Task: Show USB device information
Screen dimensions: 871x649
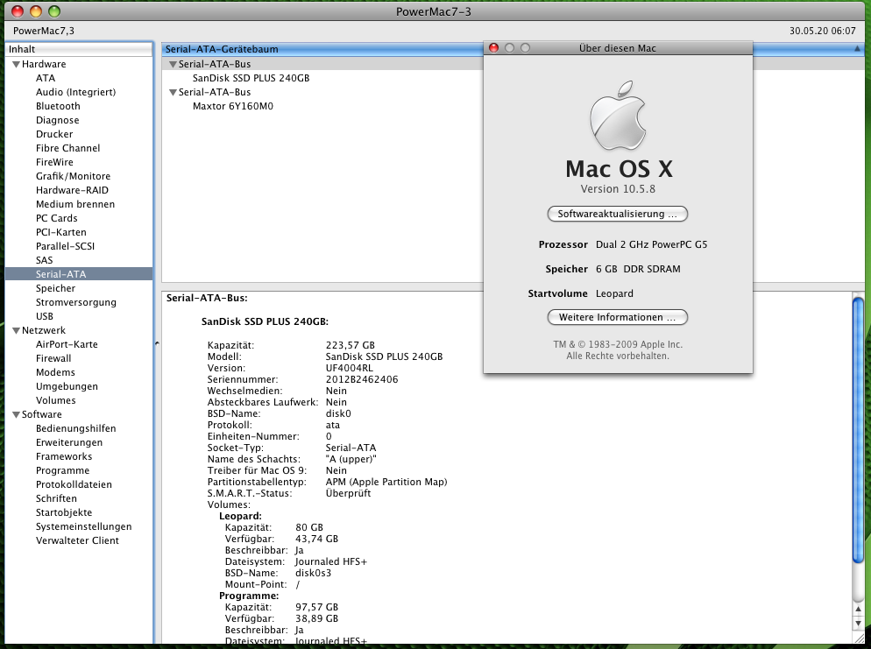Action: pyautogui.click(x=45, y=316)
